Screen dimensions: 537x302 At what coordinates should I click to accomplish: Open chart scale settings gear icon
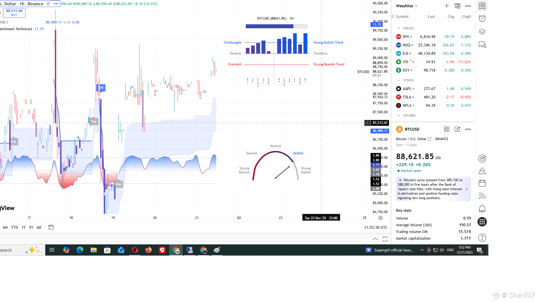tap(380, 218)
